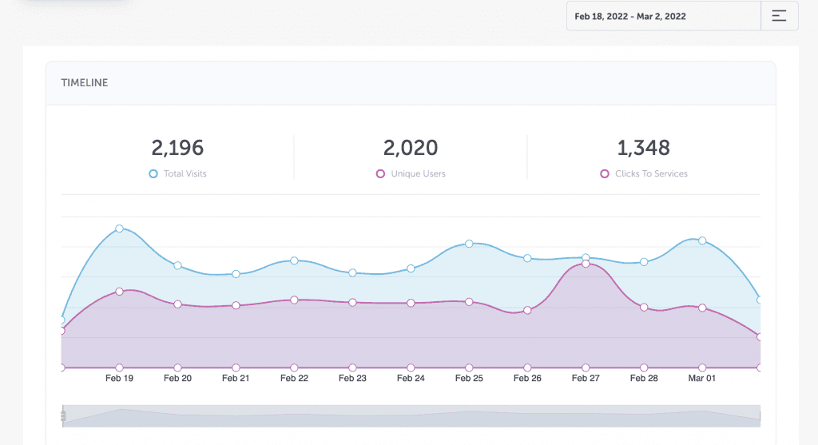Select the Mar 01 Total Visits data point
Image resolution: width=818 pixels, height=445 pixels.
tap(702, 240)
